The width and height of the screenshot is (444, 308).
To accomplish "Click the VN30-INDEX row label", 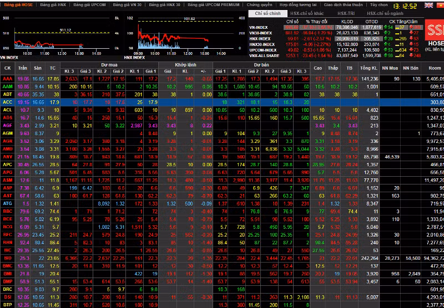I will click(261, 32).
